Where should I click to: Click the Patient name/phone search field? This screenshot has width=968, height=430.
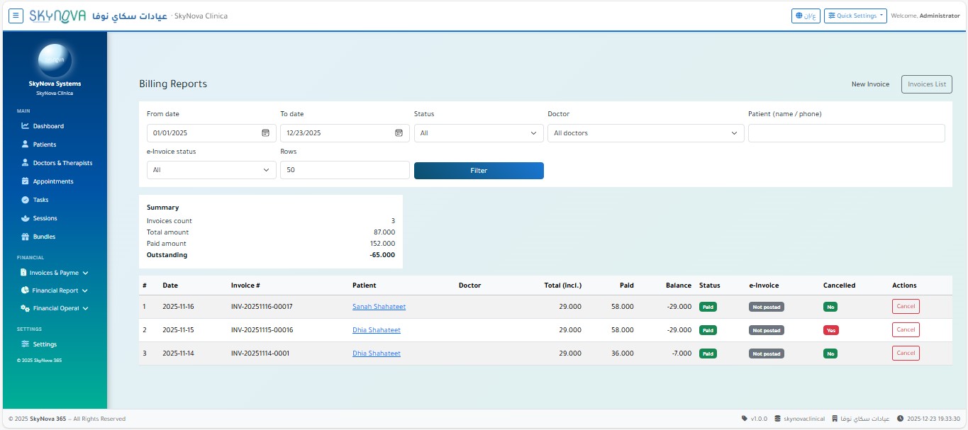(x=846, y=133)
